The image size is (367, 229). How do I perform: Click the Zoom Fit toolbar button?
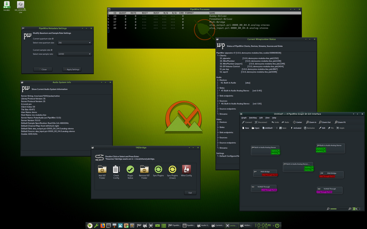tap(340, 122)
